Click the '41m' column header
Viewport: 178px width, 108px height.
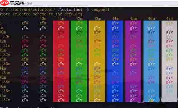(x=61, y=18)
